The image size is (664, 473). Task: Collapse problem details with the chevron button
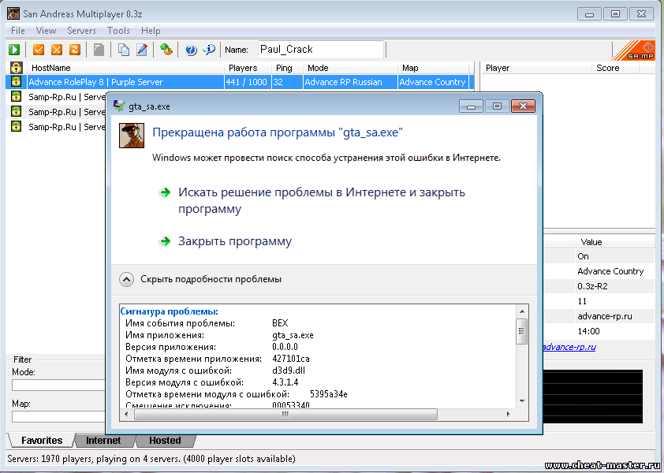(126, 279)
